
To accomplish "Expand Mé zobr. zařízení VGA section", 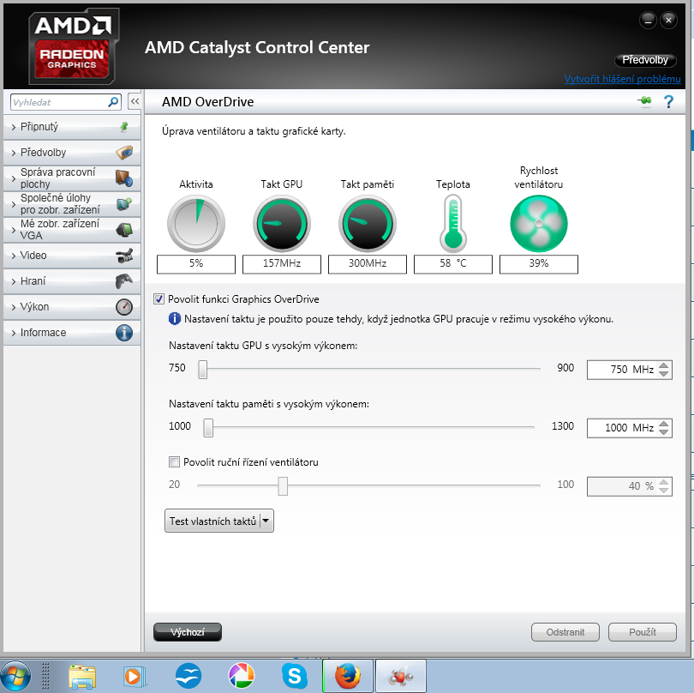I will (x=72, y=230).
